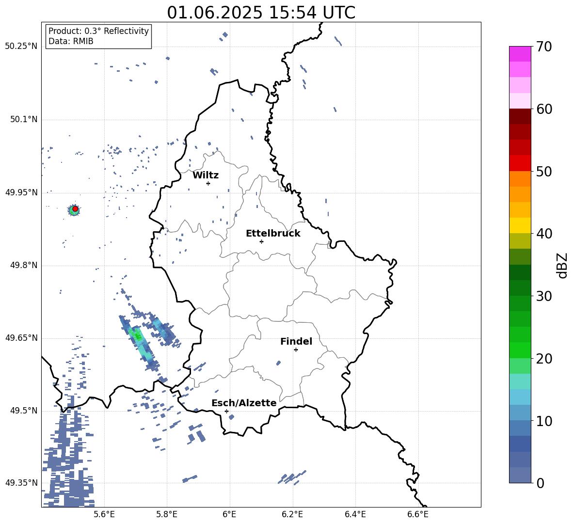Click the Ettelbruck city label

(x=273, y=234)
